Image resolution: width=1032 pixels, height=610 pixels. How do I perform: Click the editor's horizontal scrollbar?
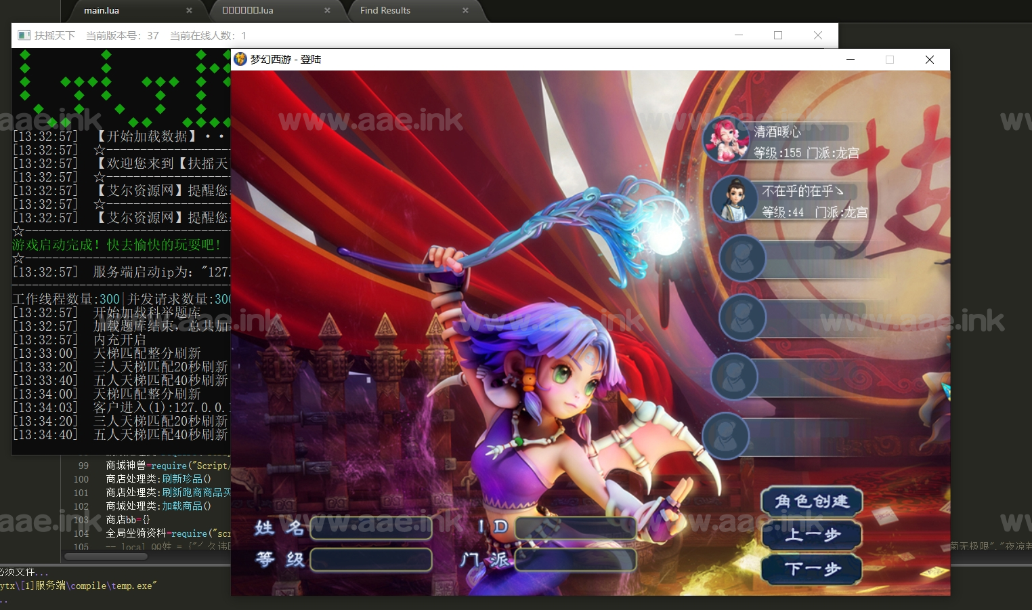coord(106,556)
